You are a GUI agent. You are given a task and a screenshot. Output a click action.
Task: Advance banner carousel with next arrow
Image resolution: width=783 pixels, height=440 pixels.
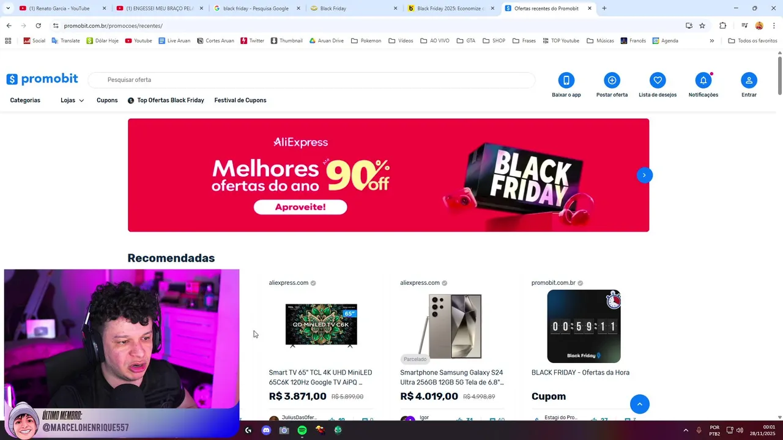(x=644, y=175)
